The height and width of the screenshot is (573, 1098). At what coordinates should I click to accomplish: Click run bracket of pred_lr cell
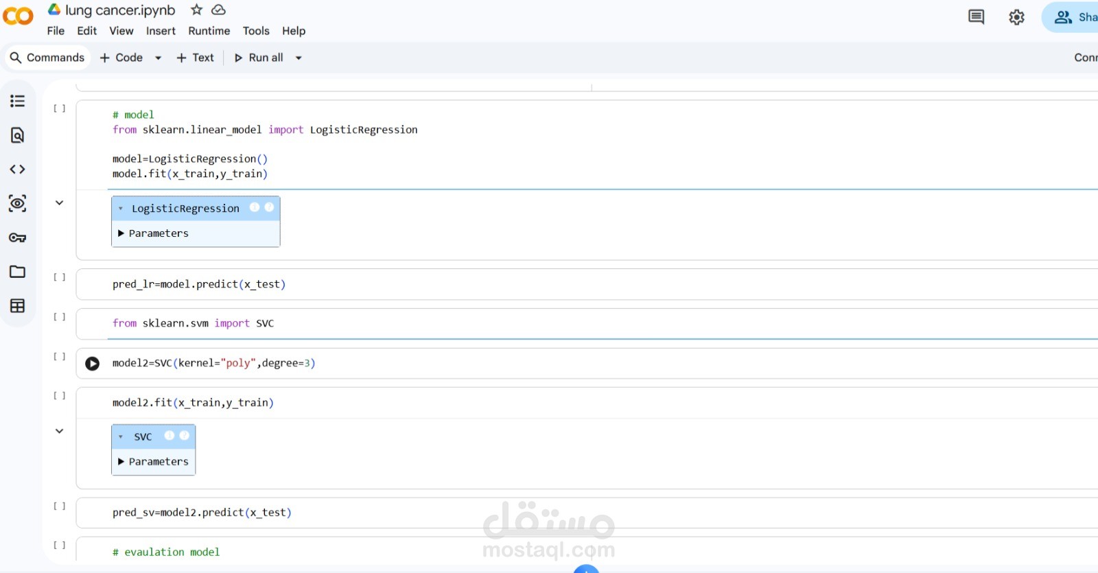pyautogui.click(x=60, y=277)
